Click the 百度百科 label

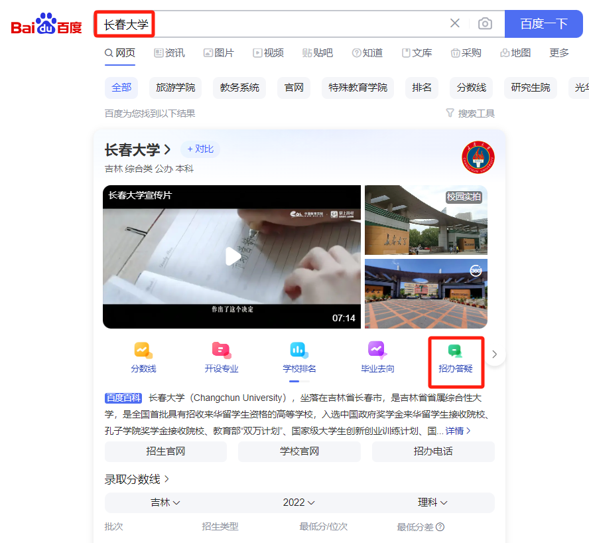pyautogui.click(x=123, y=398)
